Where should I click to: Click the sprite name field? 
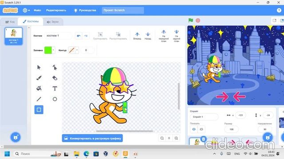click(x=204, y=117)
